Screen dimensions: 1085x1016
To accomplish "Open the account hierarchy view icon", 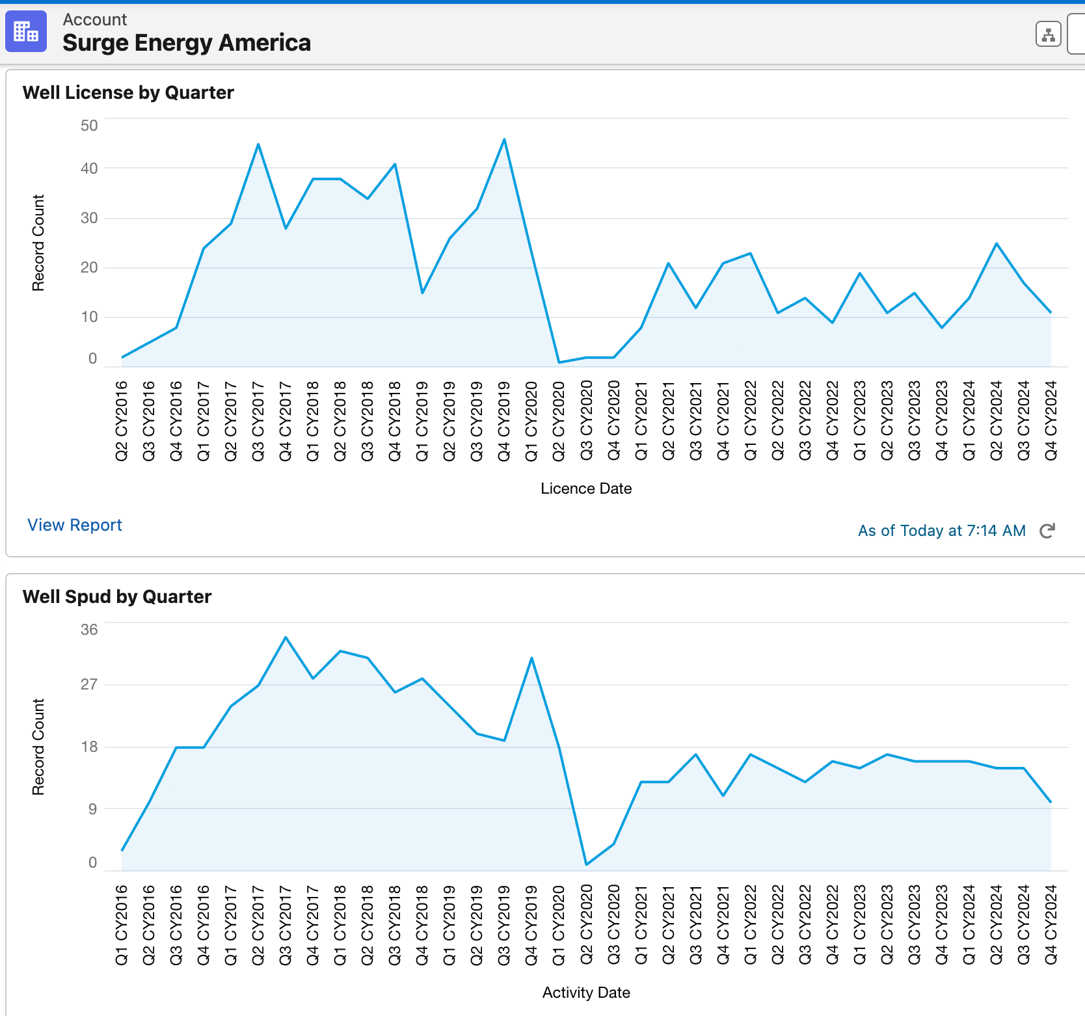I will (x=1047, y=34).
